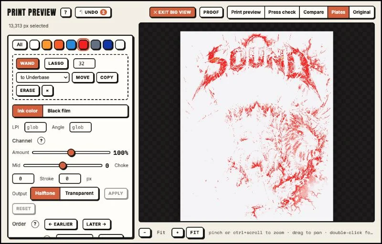Select the All plates filter
This screenshot has width=382, height=244.
20,45
